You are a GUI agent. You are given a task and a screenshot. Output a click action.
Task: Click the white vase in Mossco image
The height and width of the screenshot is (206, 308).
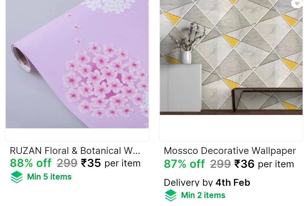click(x=185, y=57)
